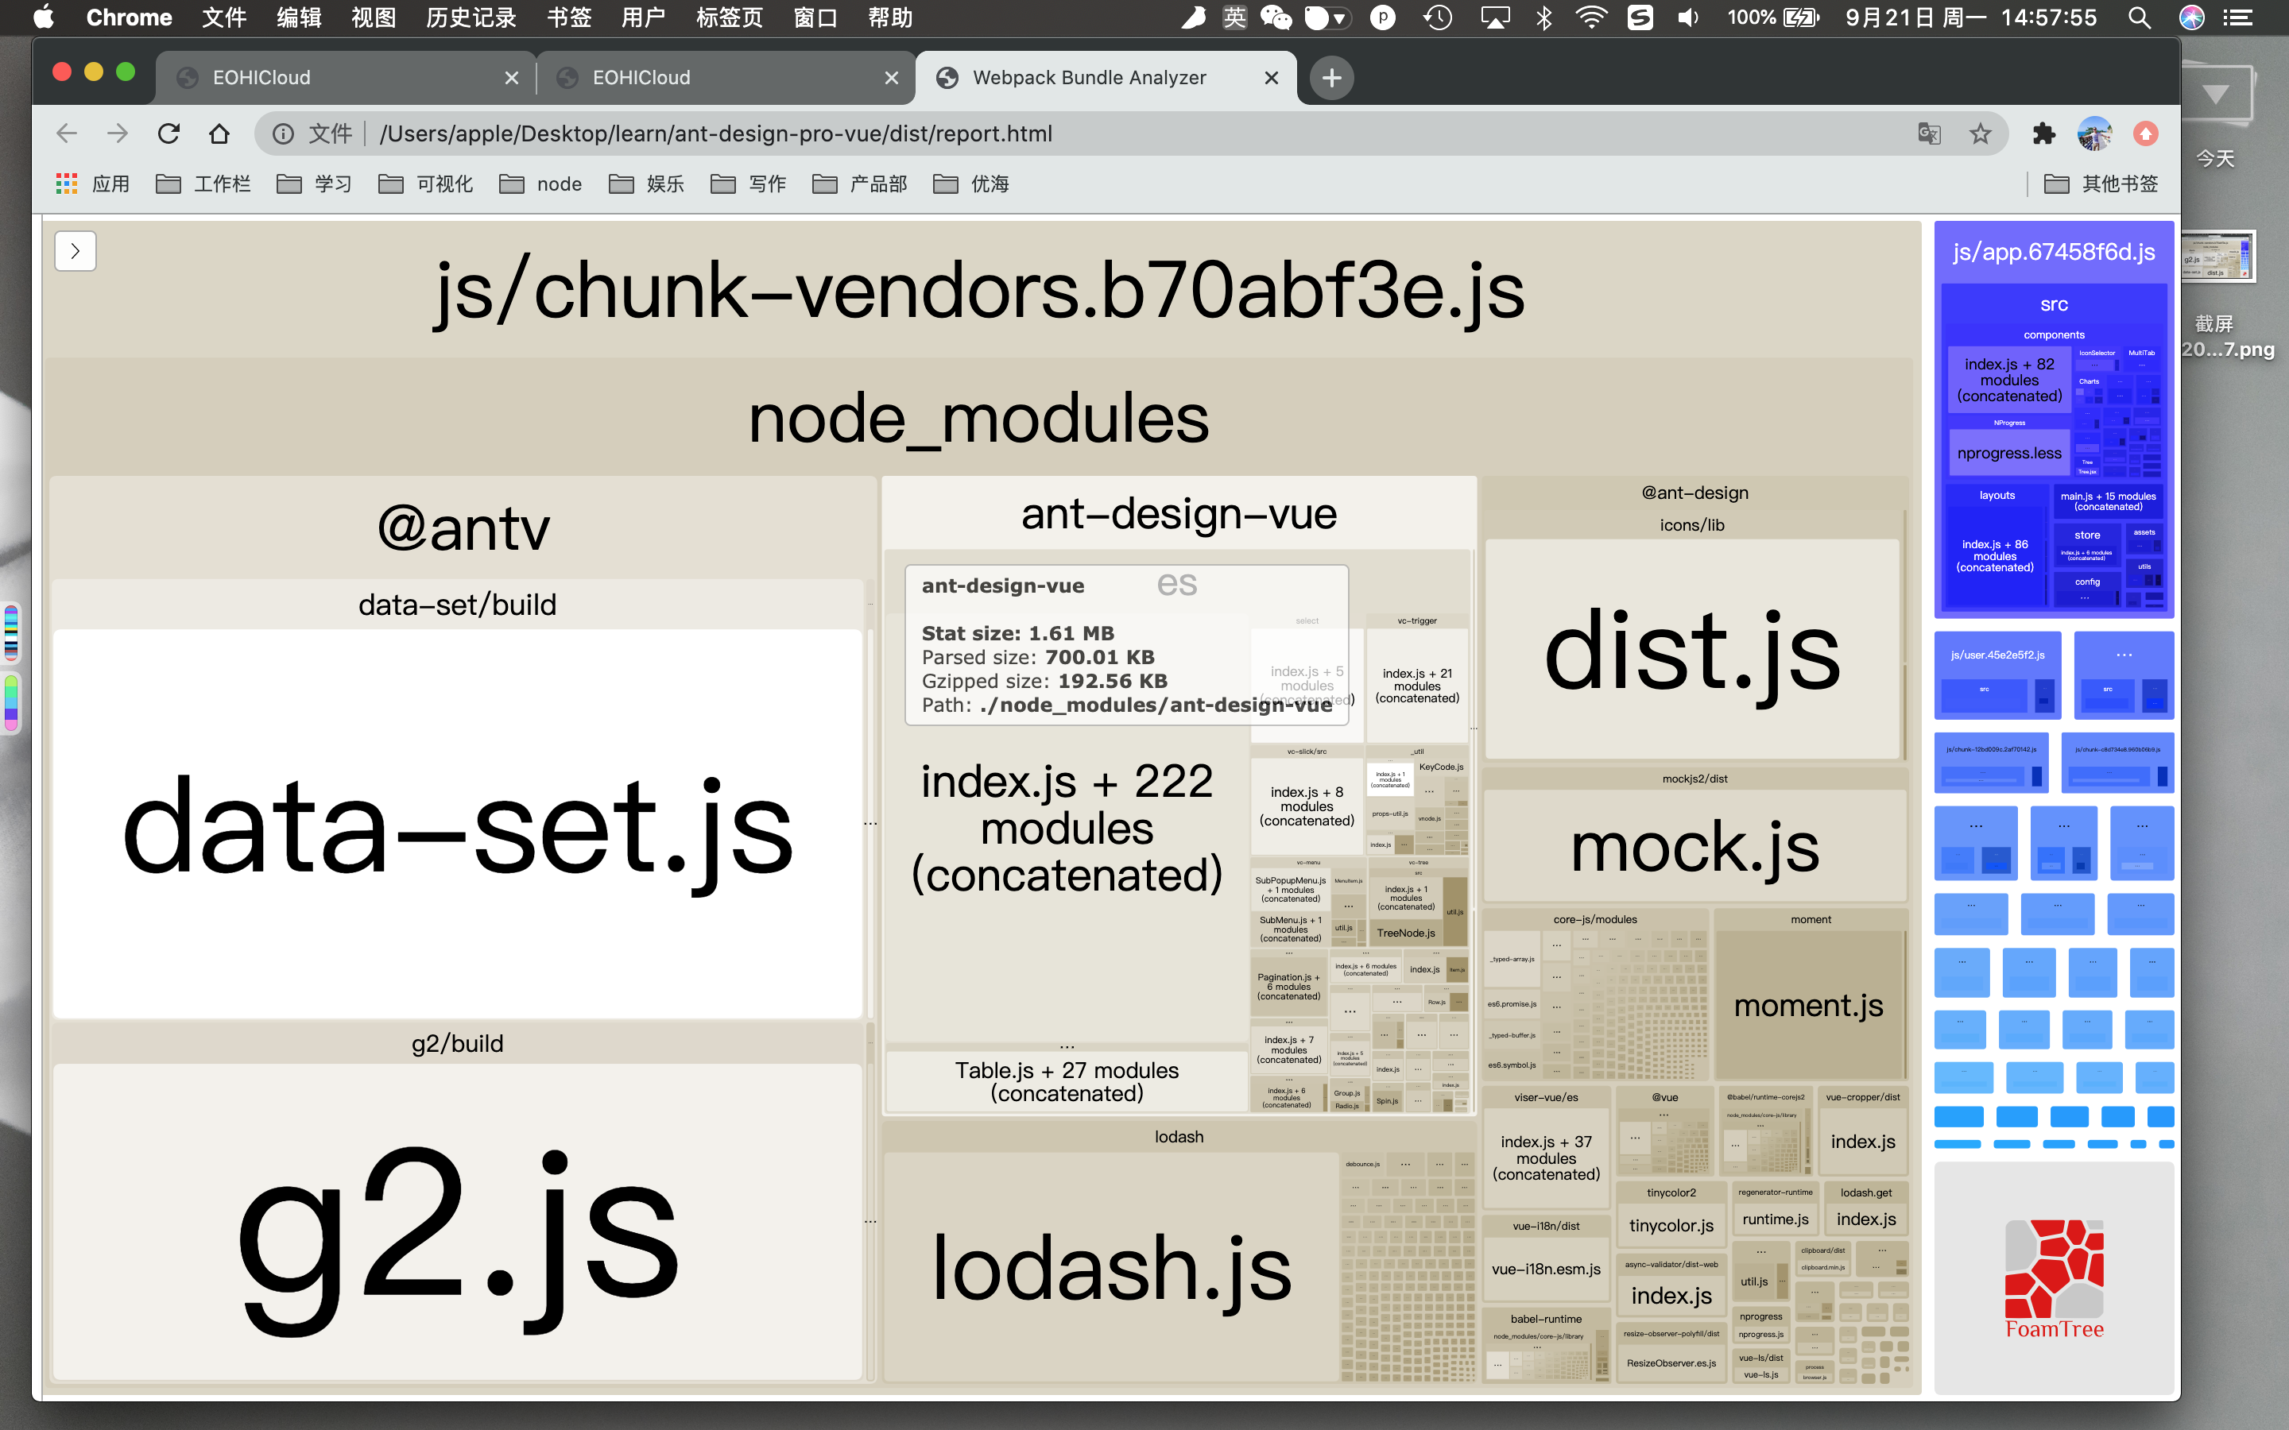2289x1430 pixels.
Task: Open the 写作 bookmark folder
Action: tap(748, 184)
